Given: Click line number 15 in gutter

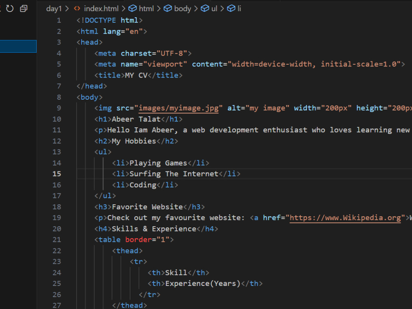Looking at the screenshot, I should 57,174.
